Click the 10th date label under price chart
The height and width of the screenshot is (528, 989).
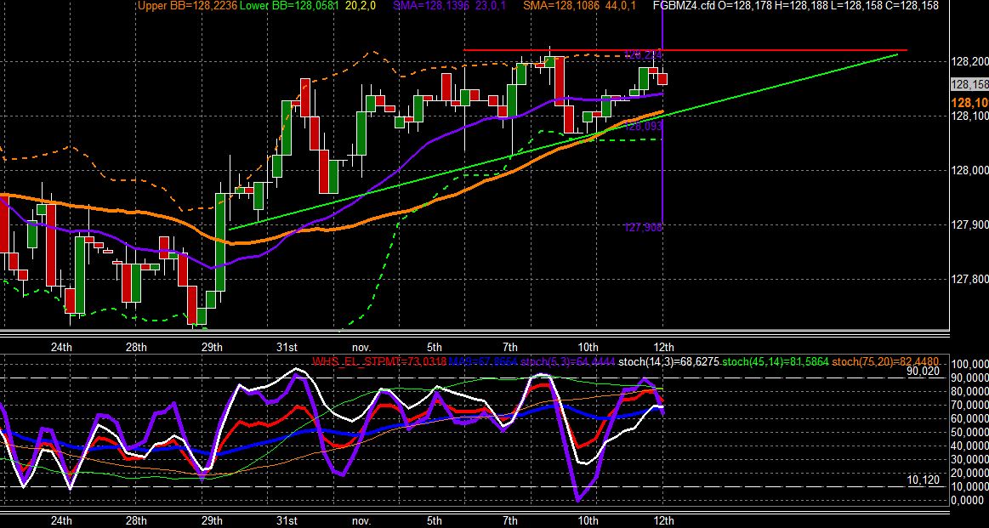588,348
